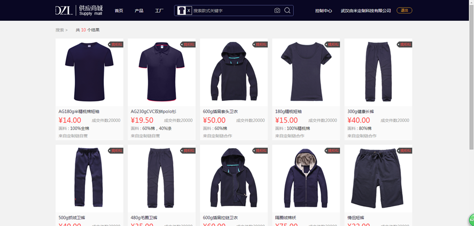Viewport: 474px width, 226px height.
Task: Remove the T-shirt image search tag
Action: click(189, 11)
